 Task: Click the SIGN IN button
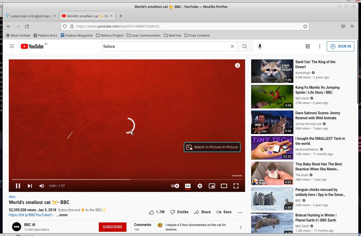click(341, 46)
